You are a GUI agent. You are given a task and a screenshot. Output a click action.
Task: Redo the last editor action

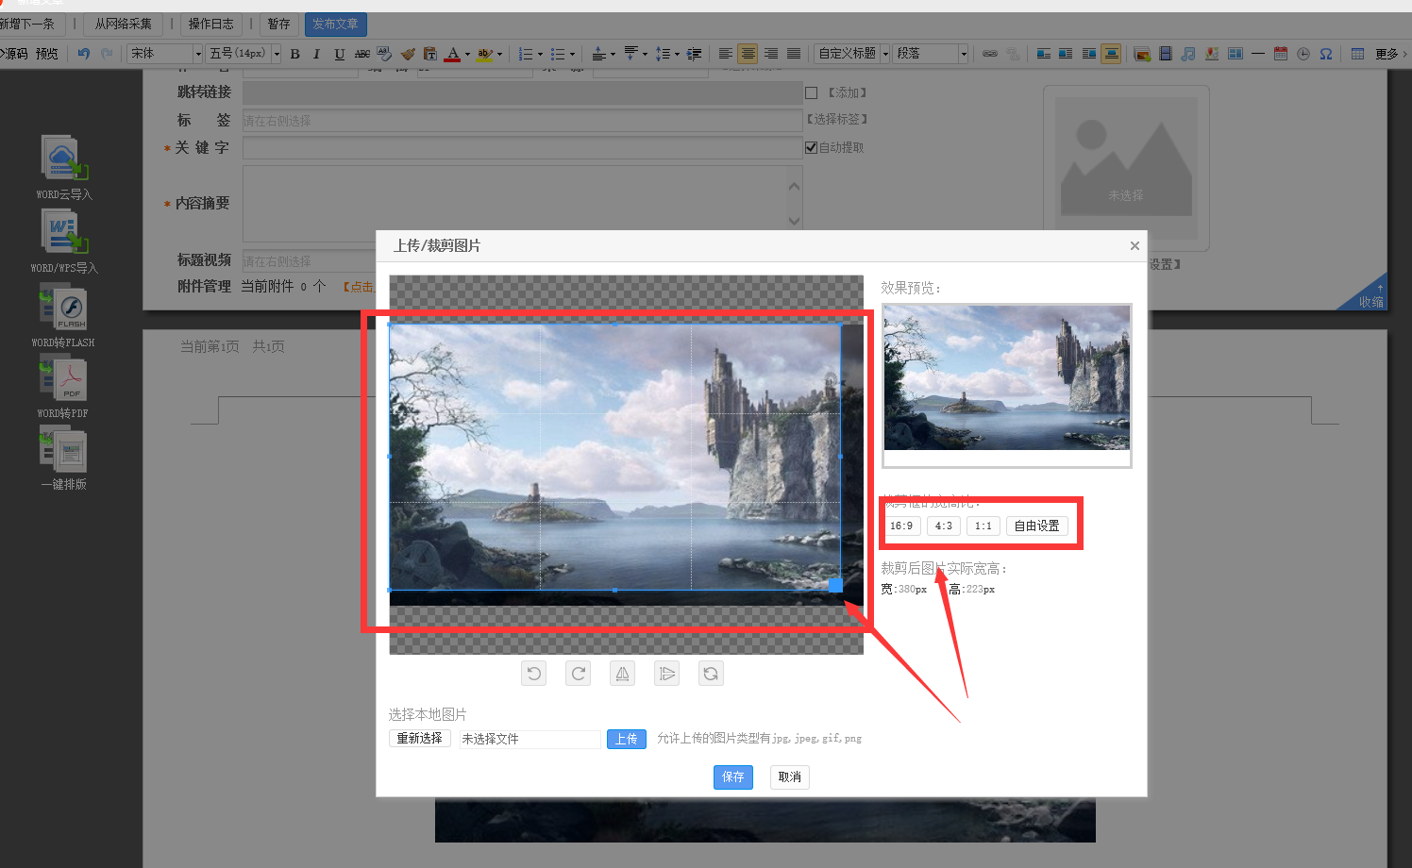107,54
